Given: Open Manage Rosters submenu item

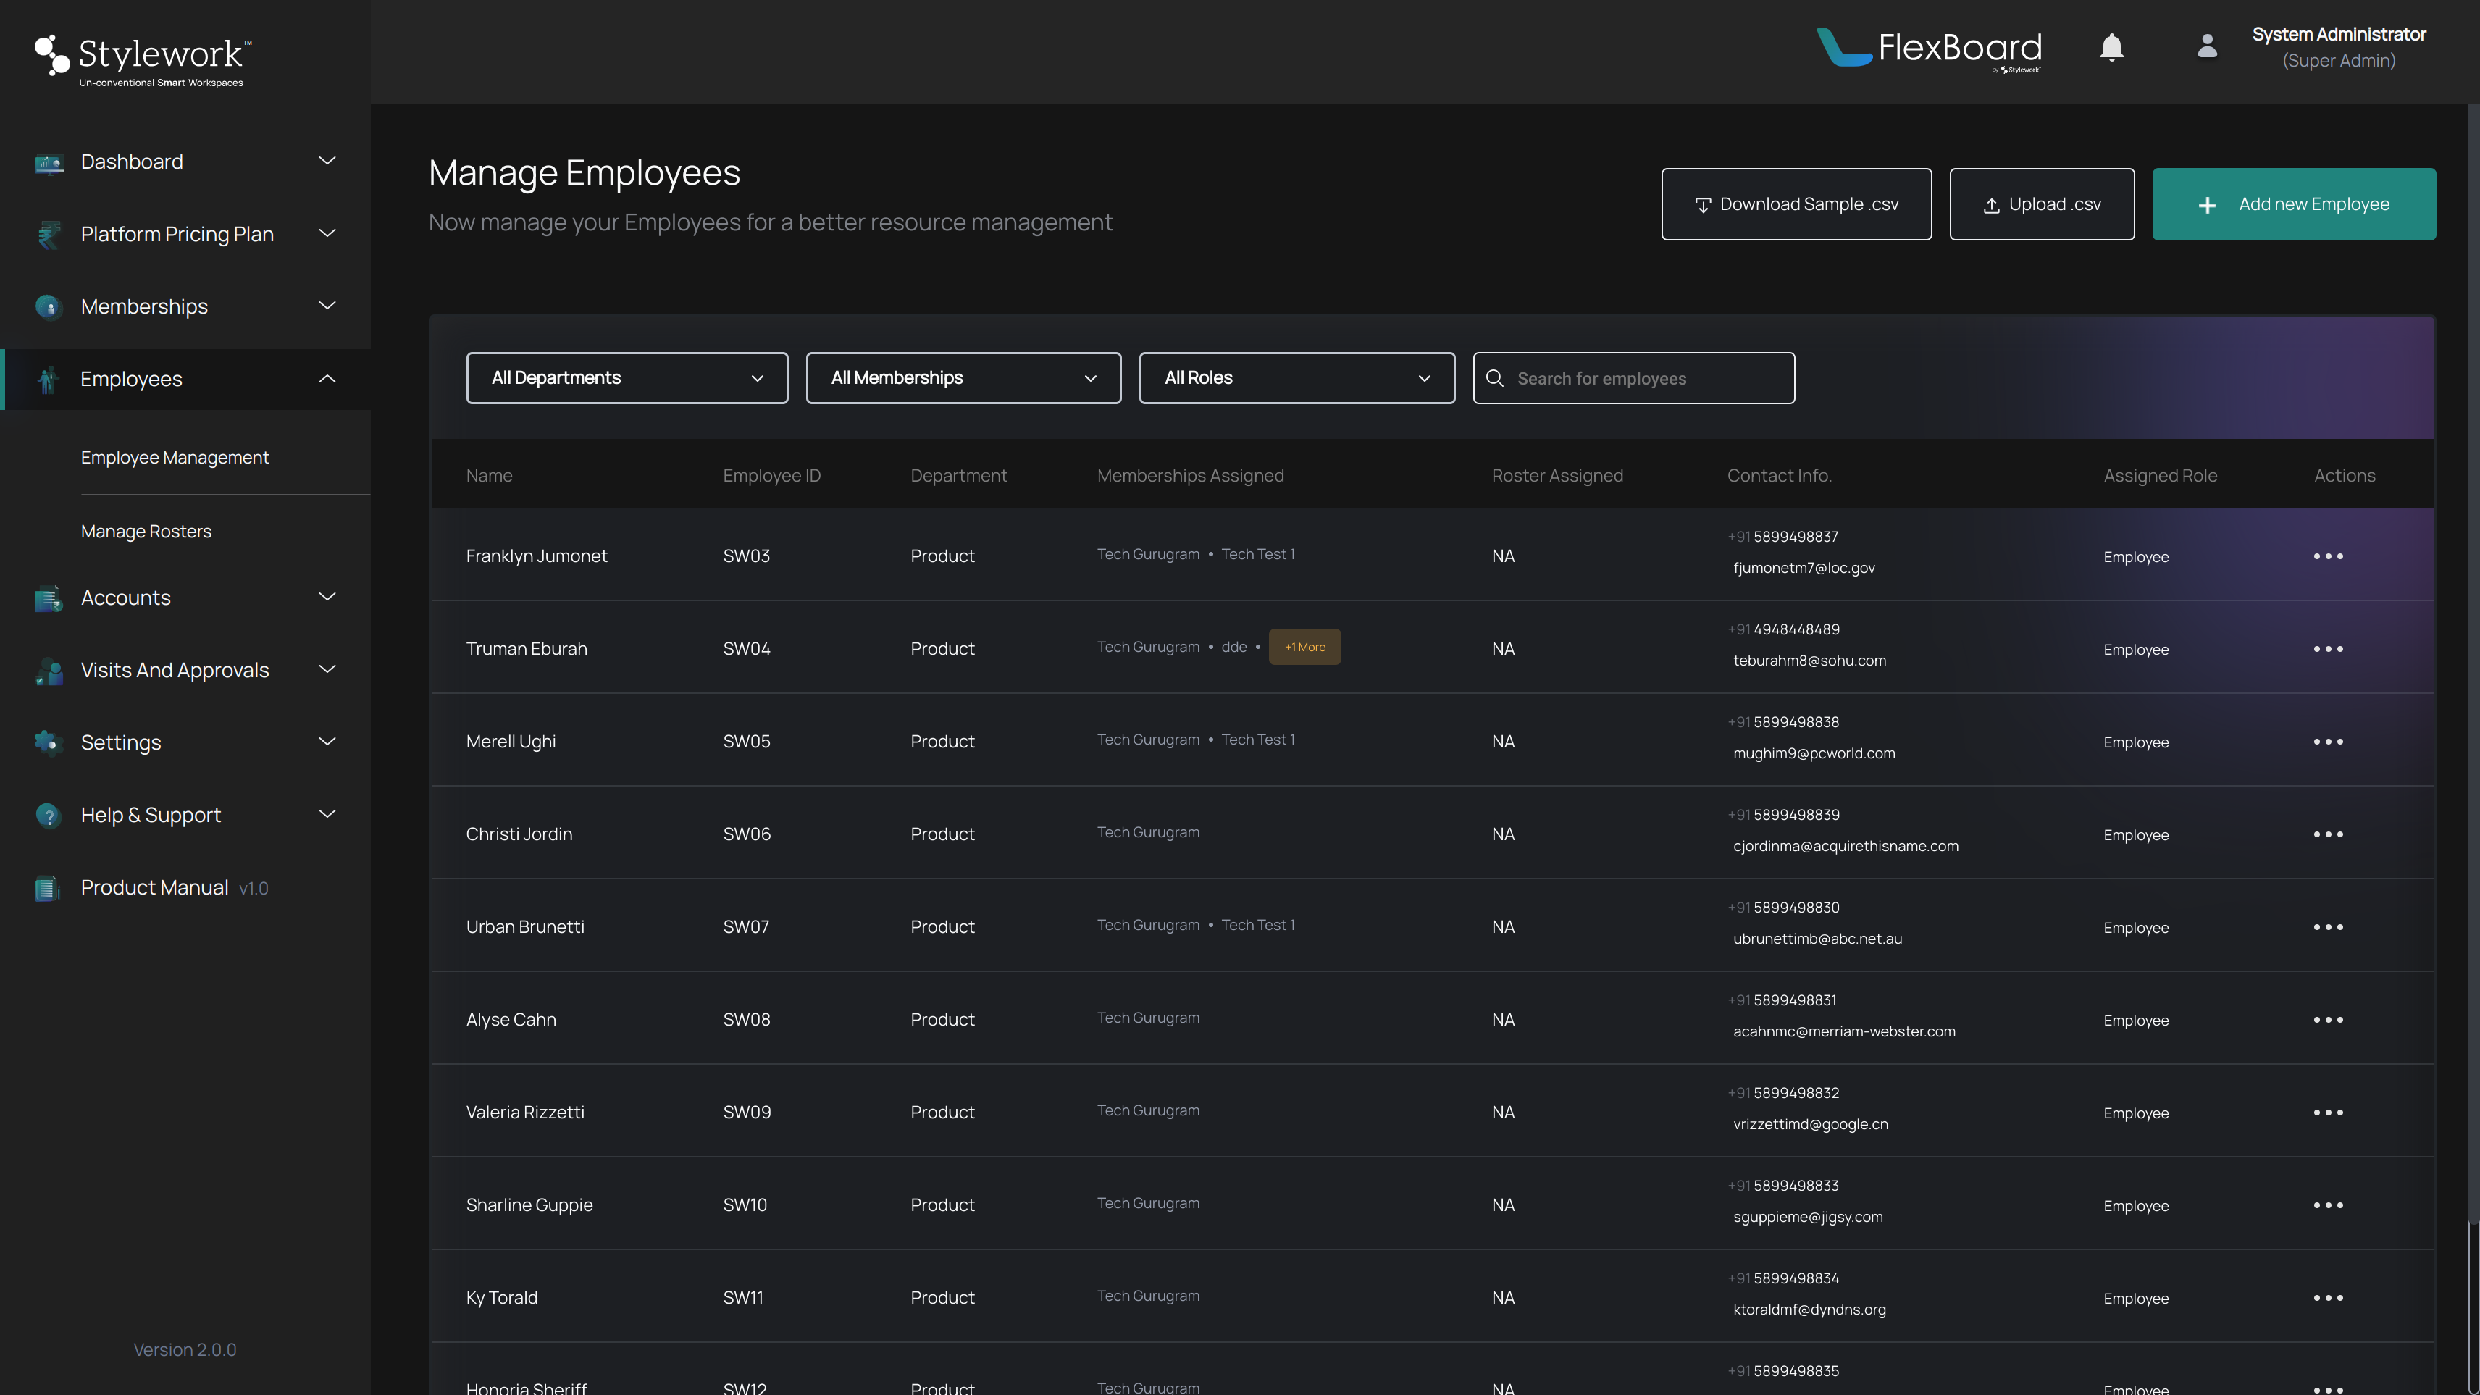Looking at the screenshot, I should coord(146,532).
